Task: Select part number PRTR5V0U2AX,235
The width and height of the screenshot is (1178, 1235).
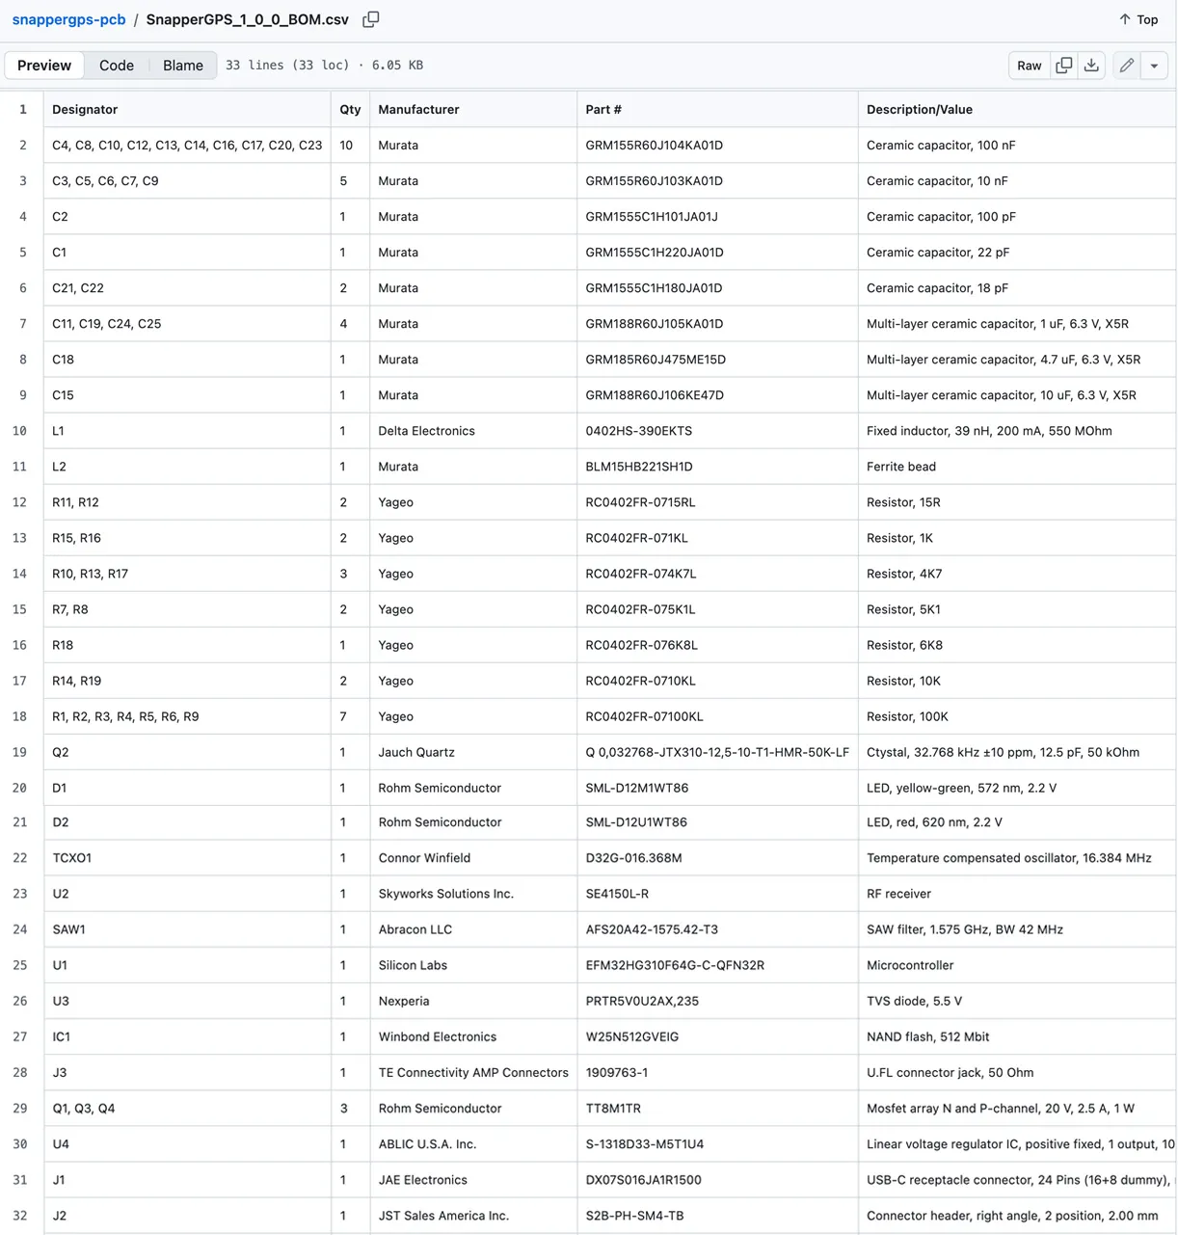Action: 642,1001
